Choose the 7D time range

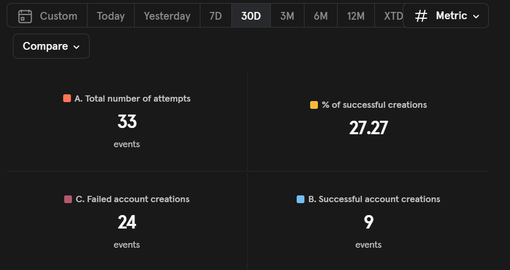(215, 16)
